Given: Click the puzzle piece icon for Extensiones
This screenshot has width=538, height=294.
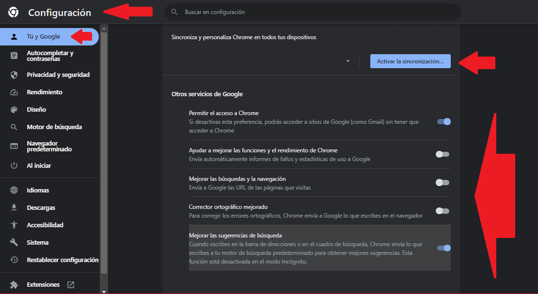Looking at the screenshot, I should point(14,284).
